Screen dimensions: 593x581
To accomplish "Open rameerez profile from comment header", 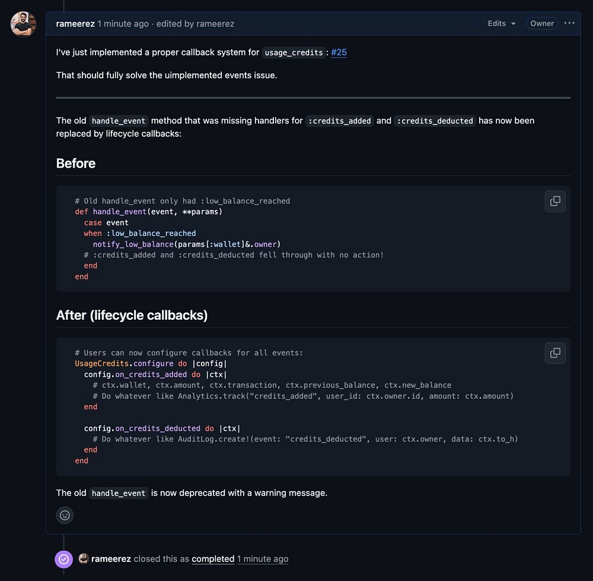I will [x=75, y=24].
